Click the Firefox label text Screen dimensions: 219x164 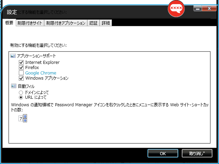pos(32,68)
